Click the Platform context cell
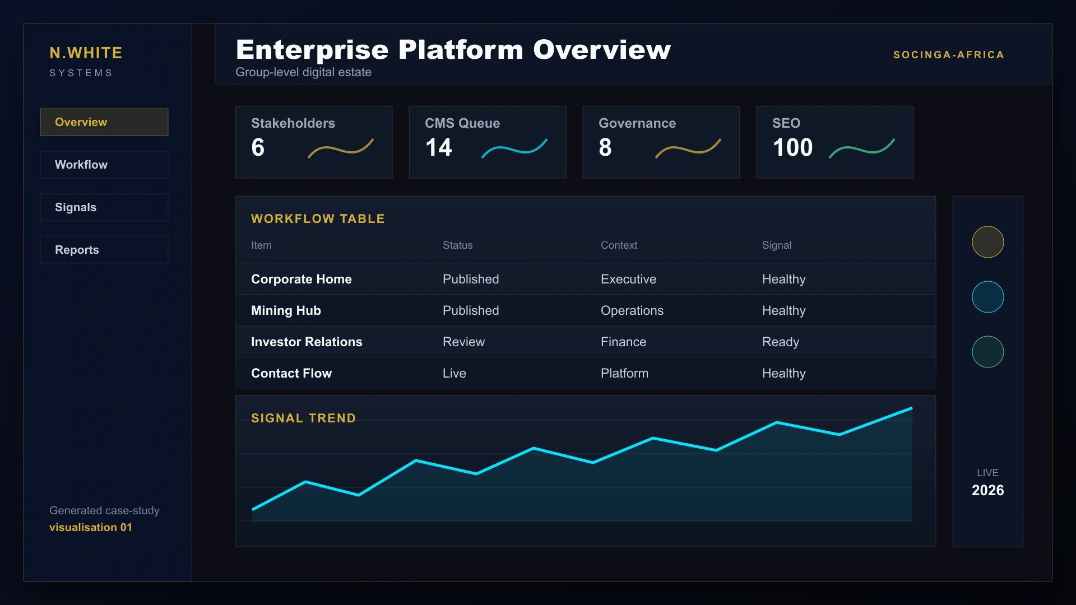The image size is (1076, 605). point(624,373)
